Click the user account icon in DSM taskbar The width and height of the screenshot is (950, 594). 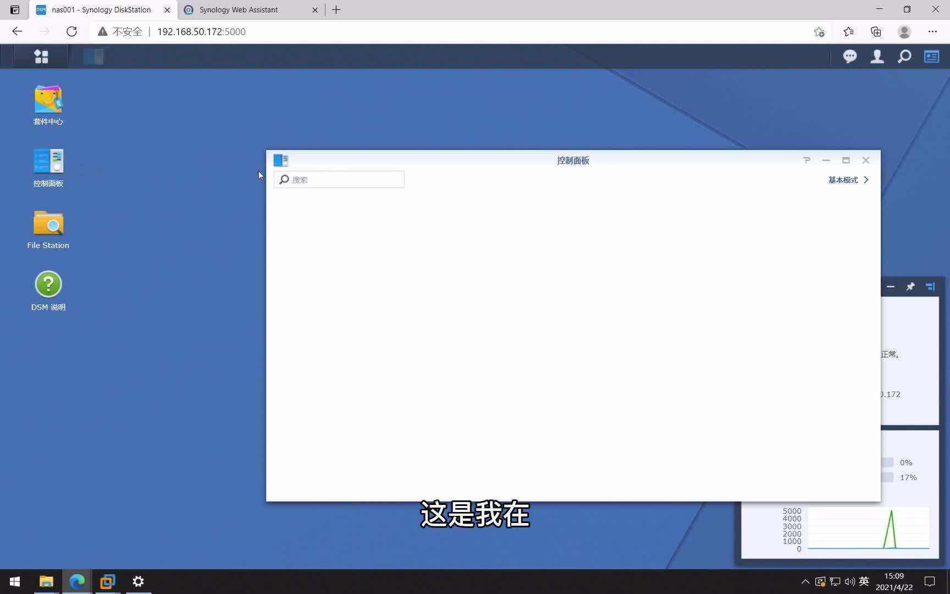877,56
